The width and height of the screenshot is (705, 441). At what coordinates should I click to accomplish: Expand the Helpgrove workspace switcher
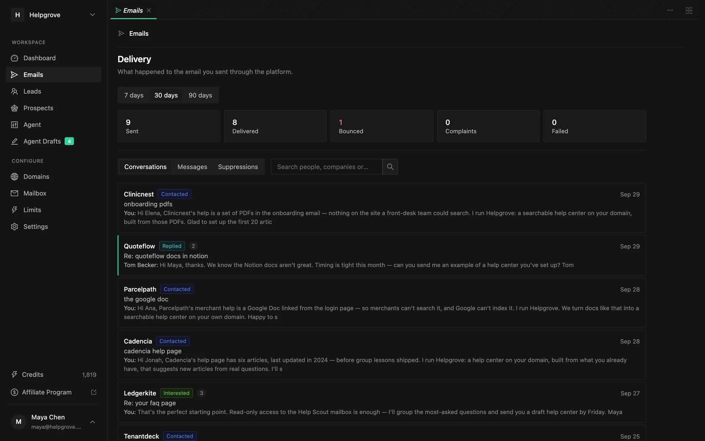tap(93, 15)
